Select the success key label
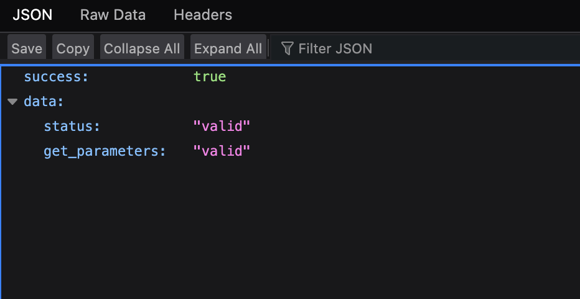This screenshot has height=299, width=580. click(56, 77)
